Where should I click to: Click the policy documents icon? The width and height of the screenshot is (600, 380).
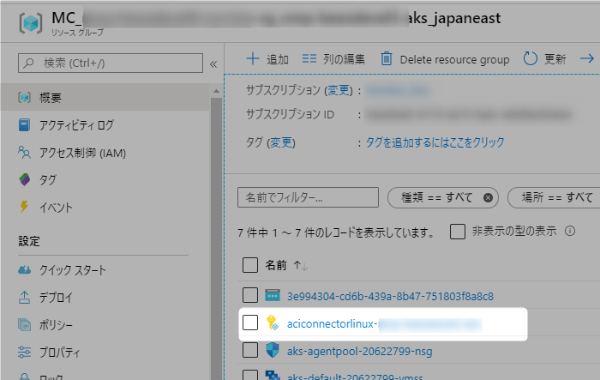(x=25, y=325)
